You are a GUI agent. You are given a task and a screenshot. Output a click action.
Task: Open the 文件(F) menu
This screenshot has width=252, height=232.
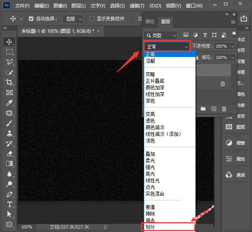(22, 6)
